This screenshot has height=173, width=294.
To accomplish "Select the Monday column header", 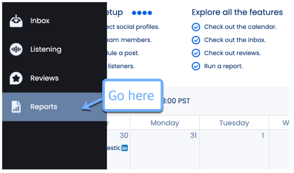I will (x=165, y=123).
